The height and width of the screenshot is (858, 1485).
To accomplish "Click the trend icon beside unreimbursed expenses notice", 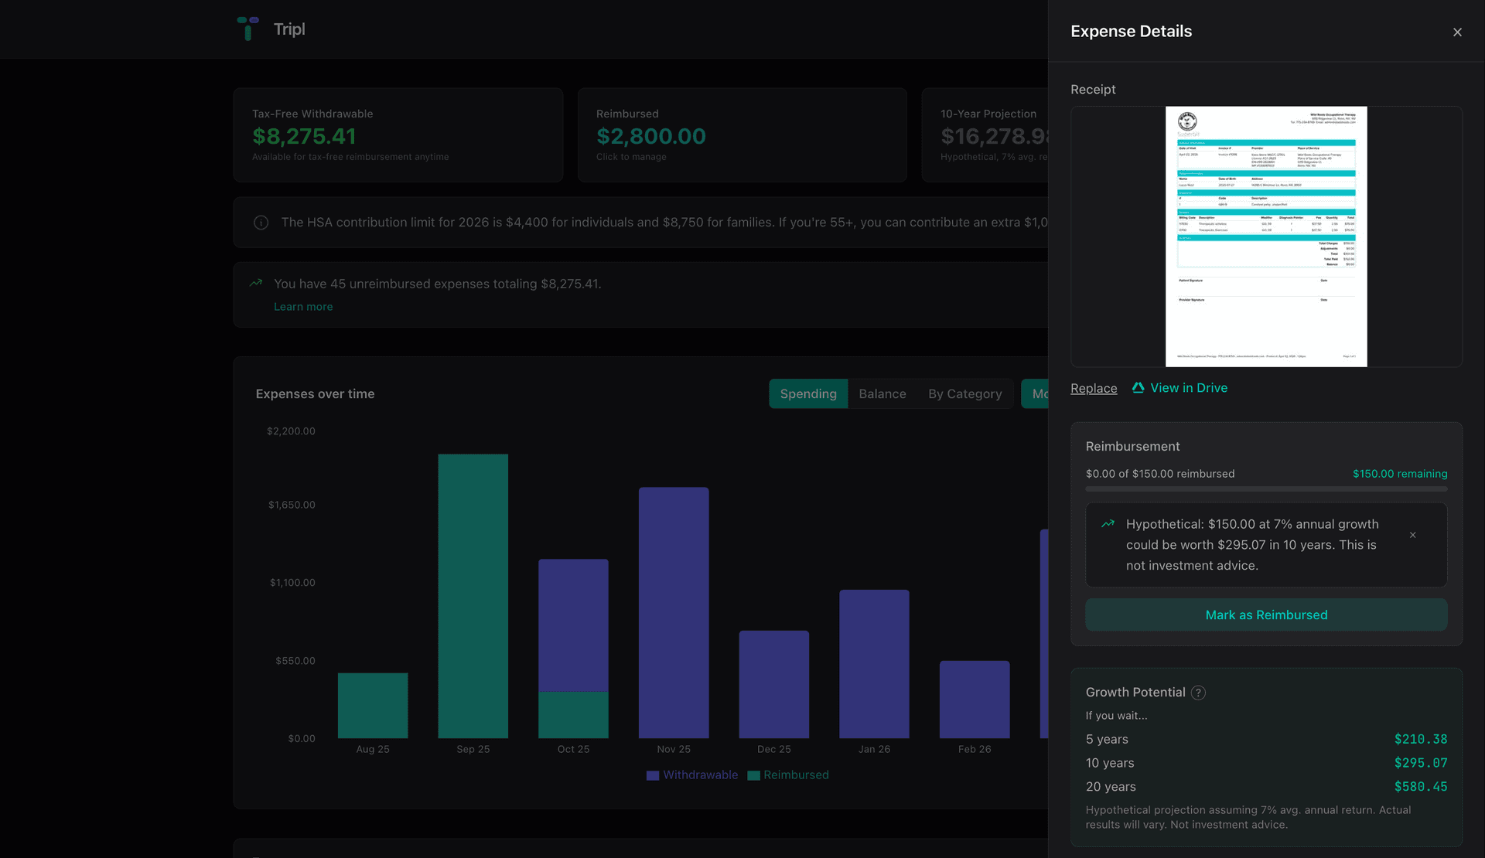I will (256, 283).
